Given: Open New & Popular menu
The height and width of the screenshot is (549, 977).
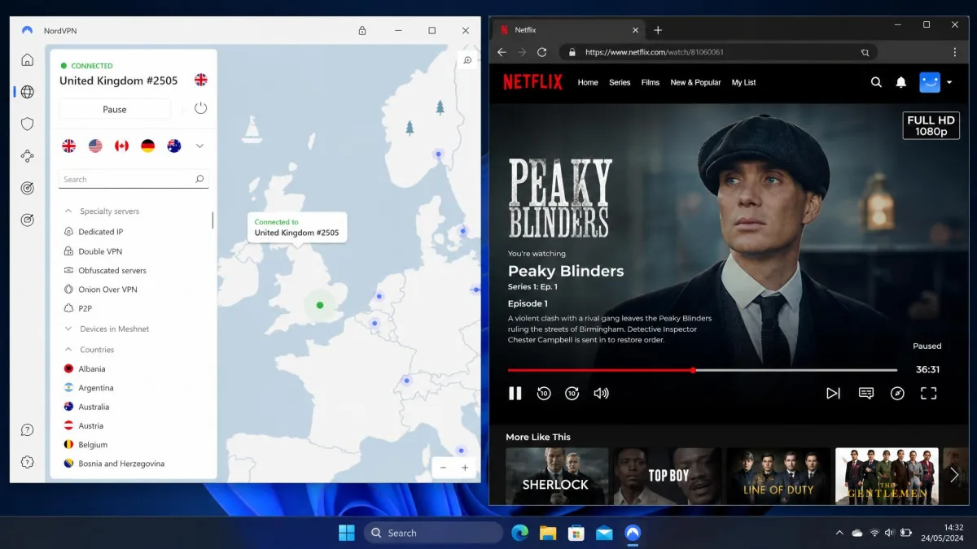Looking at the screenshot, I should (695, 82).
